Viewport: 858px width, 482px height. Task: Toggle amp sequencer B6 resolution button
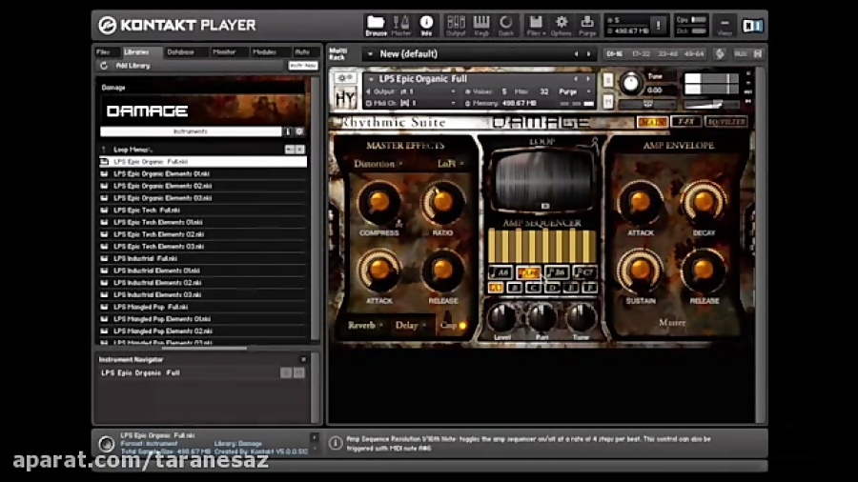557,271
